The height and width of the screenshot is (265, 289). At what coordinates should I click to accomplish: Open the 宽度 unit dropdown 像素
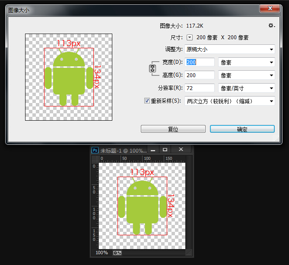(x=246, y=62)
